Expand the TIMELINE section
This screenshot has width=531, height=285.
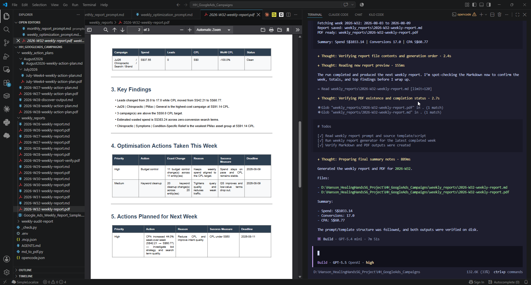49,276
